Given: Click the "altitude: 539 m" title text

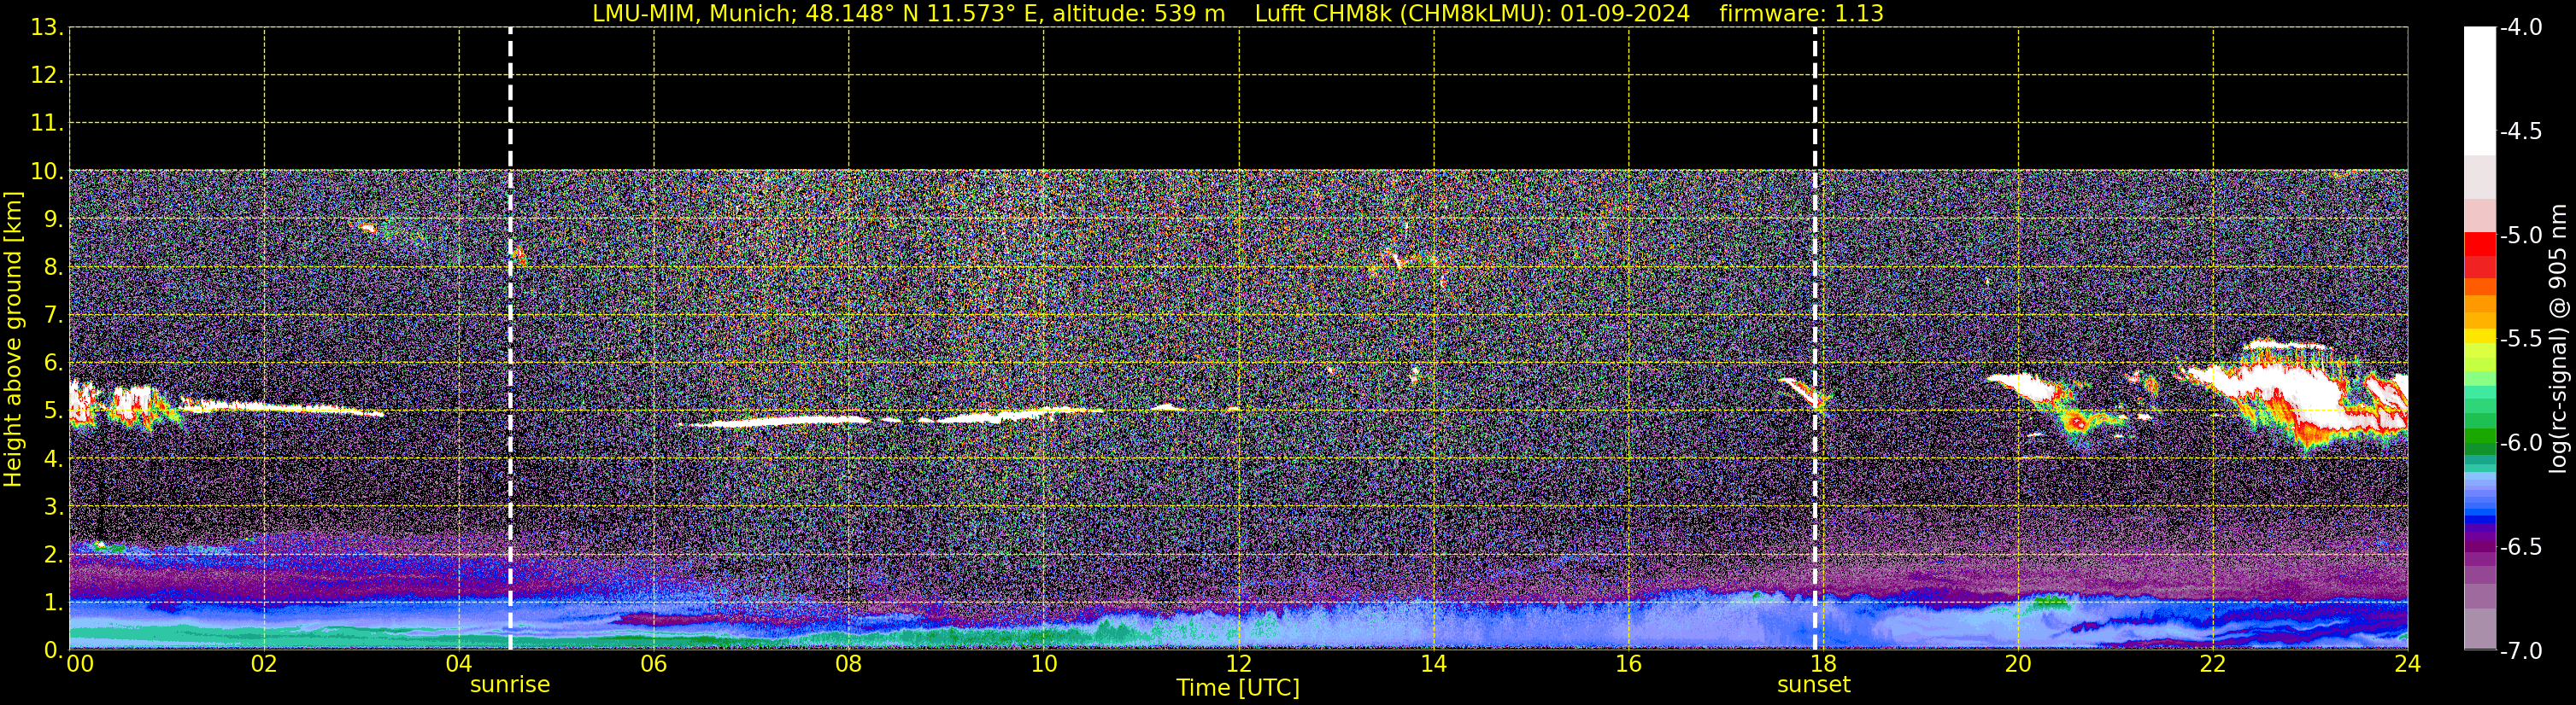Looking at the screenshot, I should click(x=1138, y=13).
